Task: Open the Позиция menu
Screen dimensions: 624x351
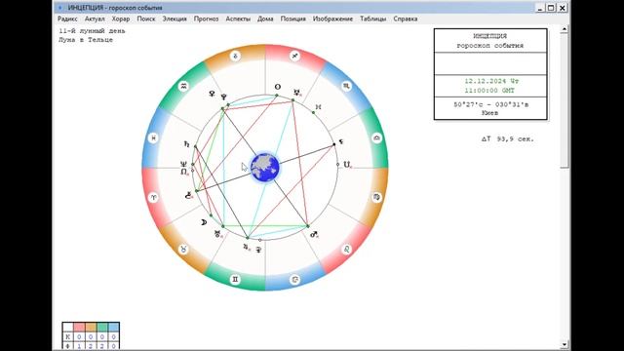Action: (292, 19)
